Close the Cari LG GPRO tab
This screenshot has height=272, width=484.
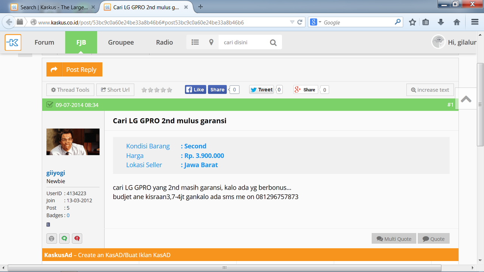186,7
